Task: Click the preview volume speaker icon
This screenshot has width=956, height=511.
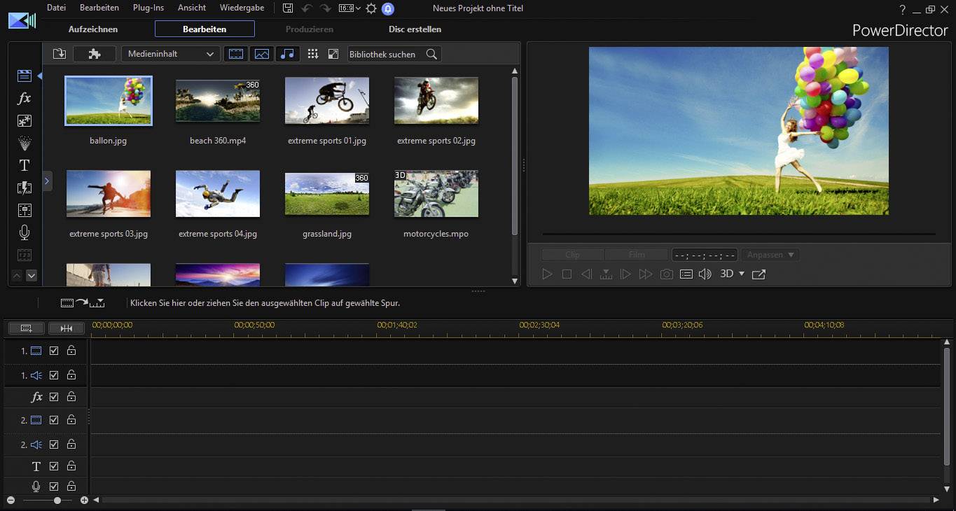Action: (705, 274)
